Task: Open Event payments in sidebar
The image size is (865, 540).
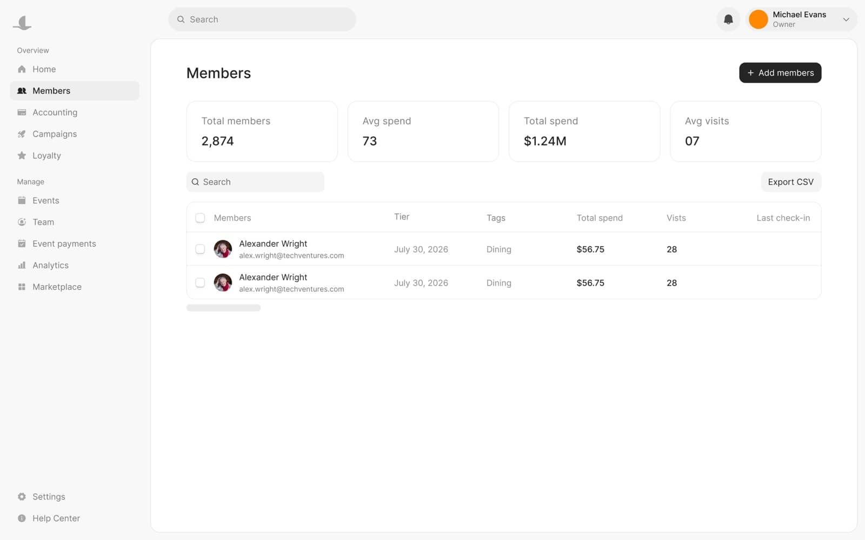Action: [x=75, y=244]
